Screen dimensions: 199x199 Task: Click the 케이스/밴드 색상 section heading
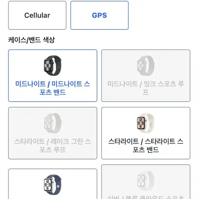click(x=31, y=40)
